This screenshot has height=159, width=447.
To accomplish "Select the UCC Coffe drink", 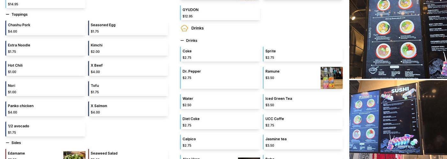I will 303,122.
